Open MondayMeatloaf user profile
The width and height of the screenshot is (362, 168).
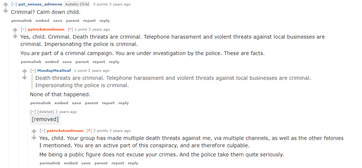[54, 71]
